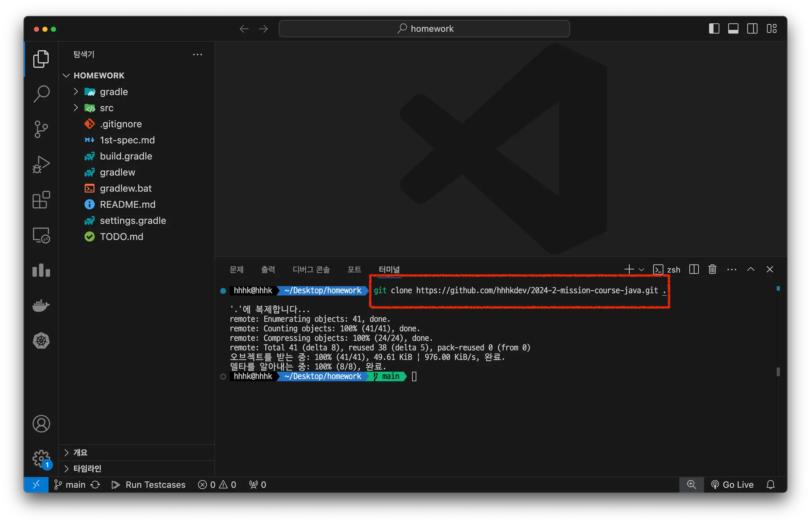The image size is (811, 524).
Task: Toggle the primary side bar layout
Action: coord(714,28)
